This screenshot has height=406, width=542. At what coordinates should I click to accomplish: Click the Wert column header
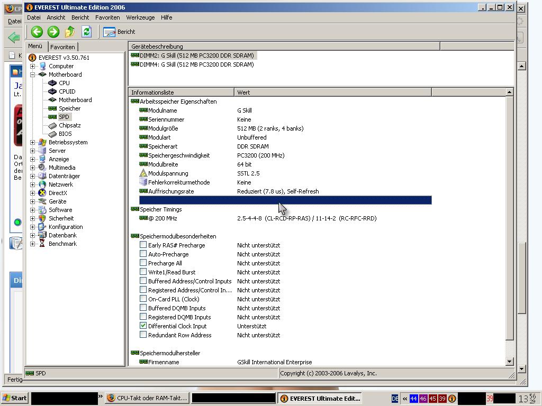click(x=333, y=92)
